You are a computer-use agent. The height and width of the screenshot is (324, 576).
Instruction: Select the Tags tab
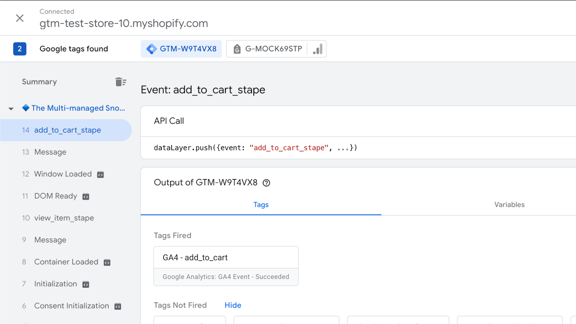click(261, 205)
